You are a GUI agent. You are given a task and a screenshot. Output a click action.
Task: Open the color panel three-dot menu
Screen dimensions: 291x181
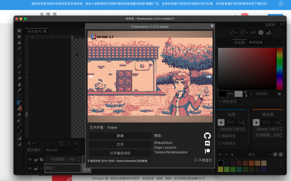(x=283, y=43)
